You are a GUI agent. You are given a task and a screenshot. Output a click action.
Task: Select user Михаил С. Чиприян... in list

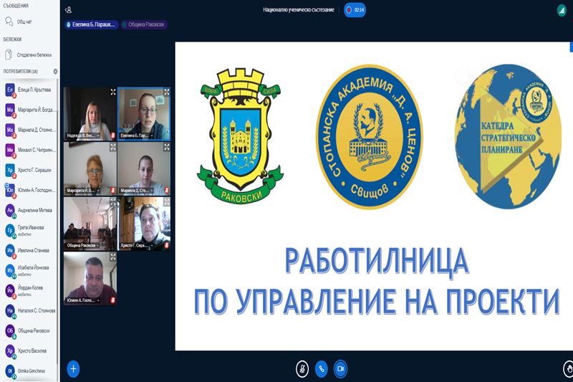click(30, 151)
